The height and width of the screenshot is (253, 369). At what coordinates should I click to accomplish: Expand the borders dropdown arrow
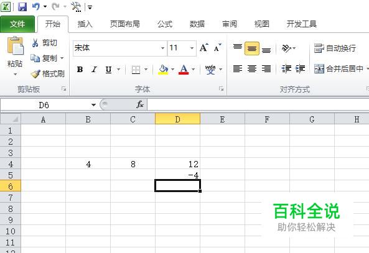tap(146, 70)
